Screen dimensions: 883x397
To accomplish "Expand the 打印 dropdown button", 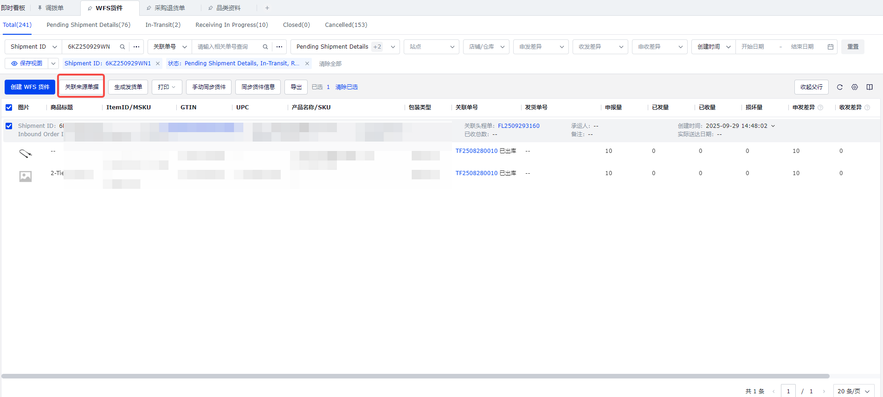I will [167, 87].
